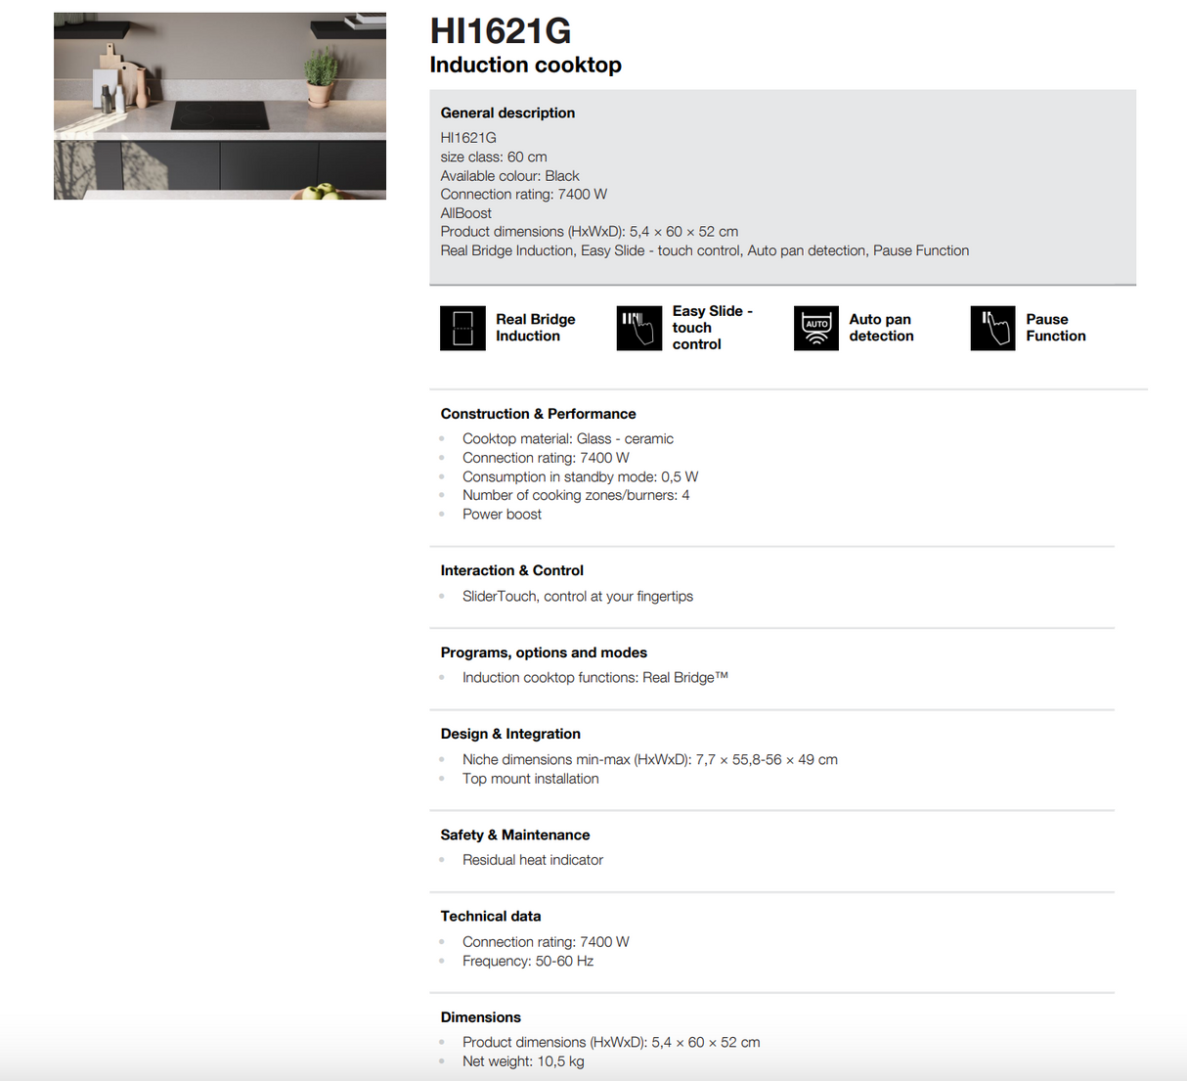
Task: Click the HI1621G product title
Action: click(x=501, y=31)
